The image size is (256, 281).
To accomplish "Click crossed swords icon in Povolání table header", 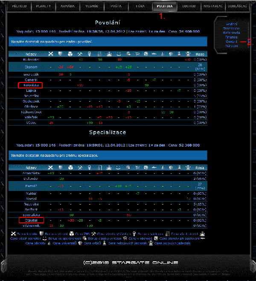I will coord(51,54).
